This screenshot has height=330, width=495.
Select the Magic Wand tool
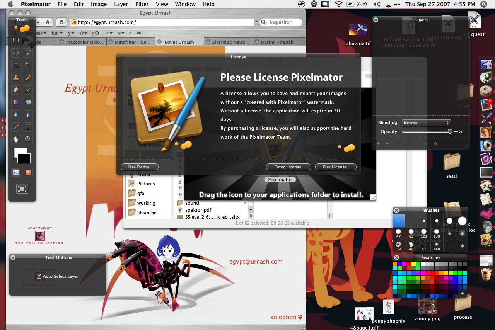click(28, 65)
